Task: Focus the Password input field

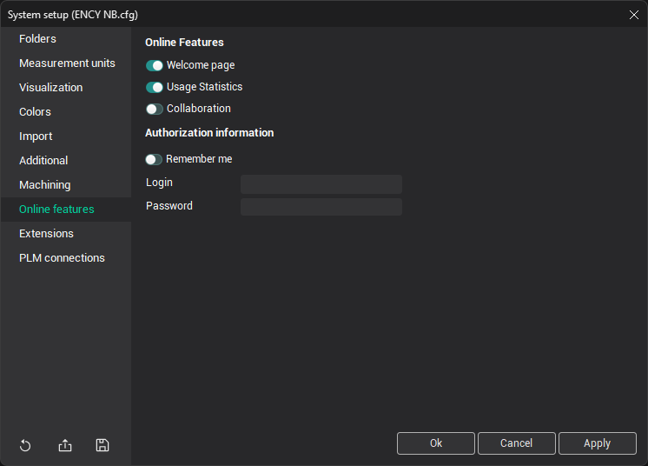Action: pos(321,207)
